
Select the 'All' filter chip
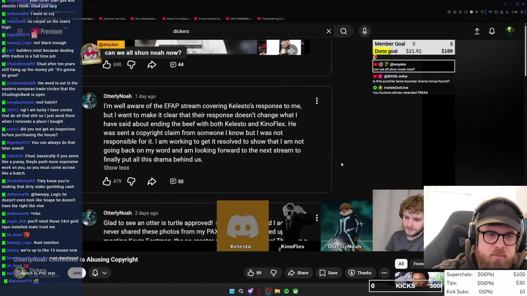[x=401, y=264]
